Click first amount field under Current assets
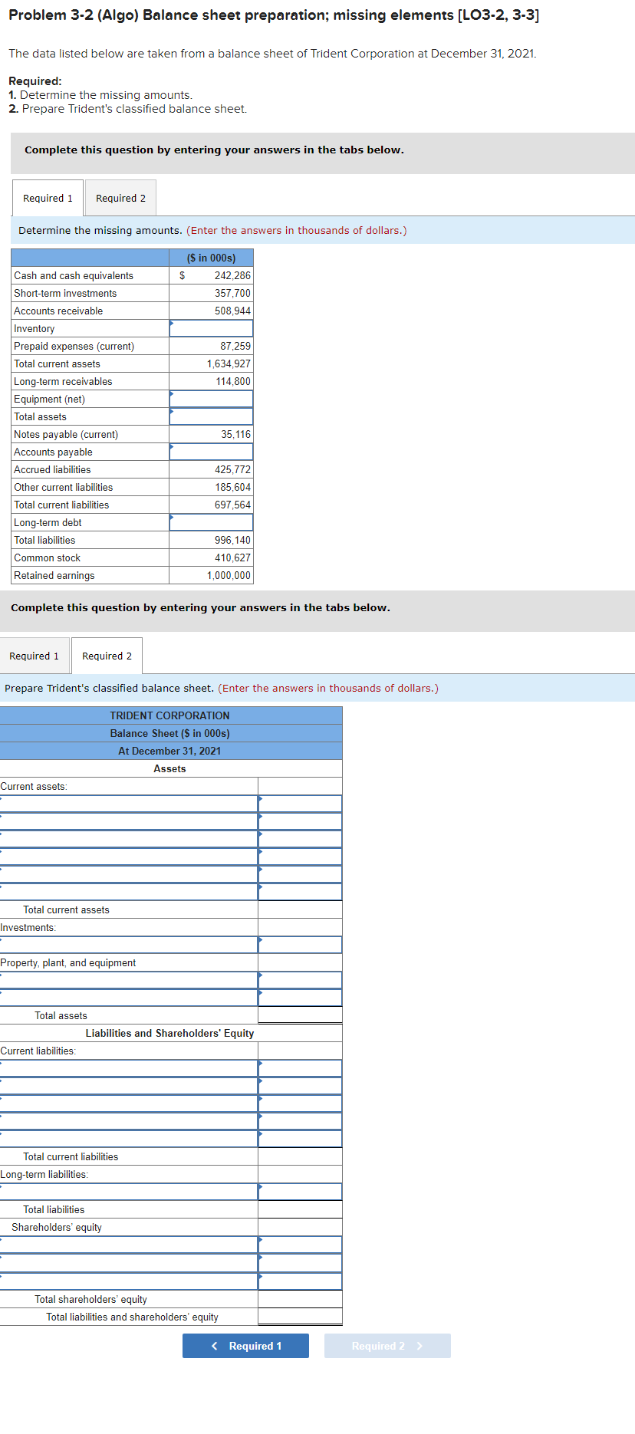Screen dimensions: 635x1434 (x=300, y=804)
